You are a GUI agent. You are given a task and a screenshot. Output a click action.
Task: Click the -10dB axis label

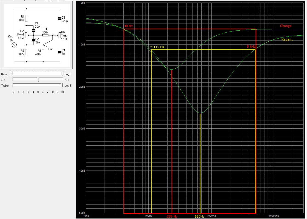[x=82, y=45]
